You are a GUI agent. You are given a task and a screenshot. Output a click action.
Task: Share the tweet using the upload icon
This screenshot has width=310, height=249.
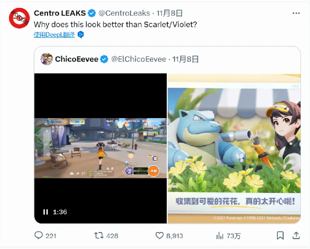[x=296, y=235]
